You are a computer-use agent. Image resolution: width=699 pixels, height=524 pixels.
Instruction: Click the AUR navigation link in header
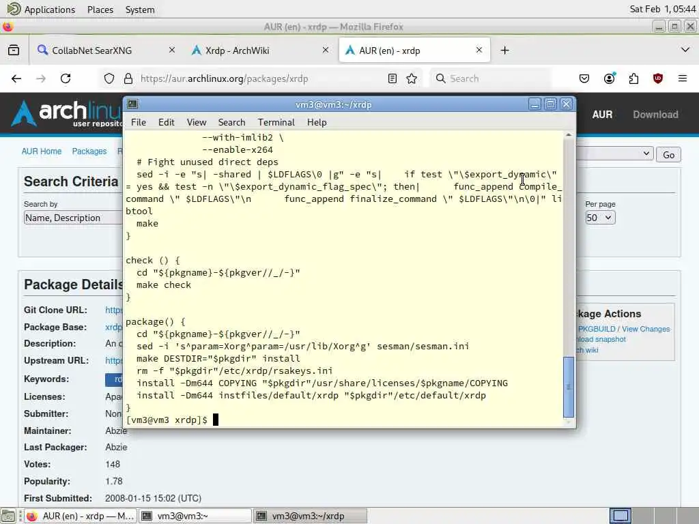[x=602, y=115]
